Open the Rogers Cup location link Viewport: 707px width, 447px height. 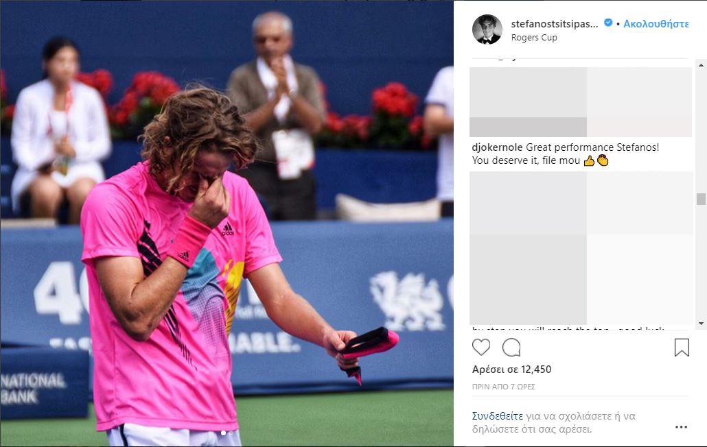coord(534,37)
